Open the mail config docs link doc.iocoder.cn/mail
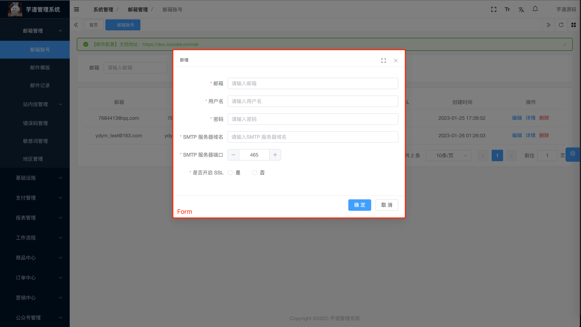Screen dimensions: 581x327 (170, 44)
